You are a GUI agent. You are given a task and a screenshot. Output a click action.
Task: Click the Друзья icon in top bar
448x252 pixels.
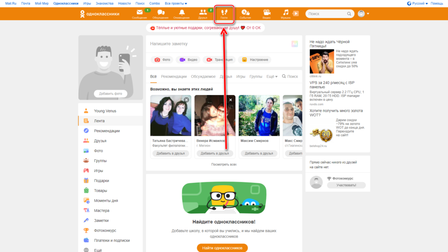coord(203,14)
